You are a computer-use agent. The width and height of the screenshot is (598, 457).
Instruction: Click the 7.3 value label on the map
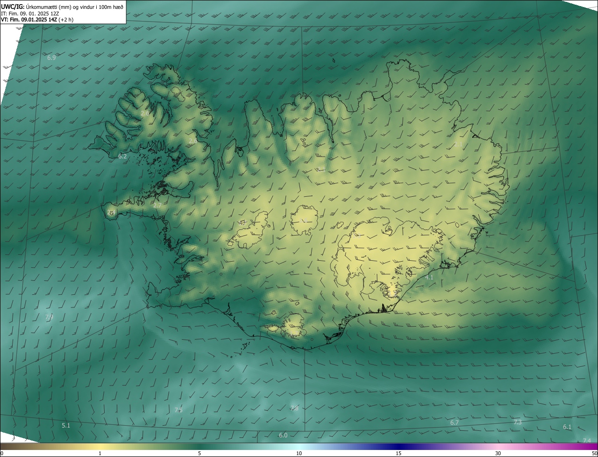(518, 422)
